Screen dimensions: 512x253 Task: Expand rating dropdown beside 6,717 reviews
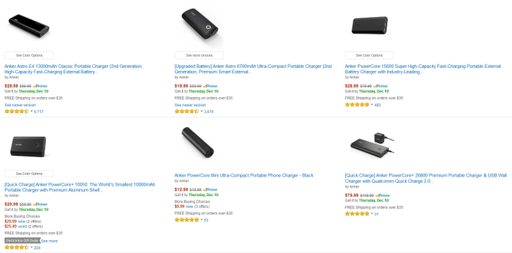[31, 112]
